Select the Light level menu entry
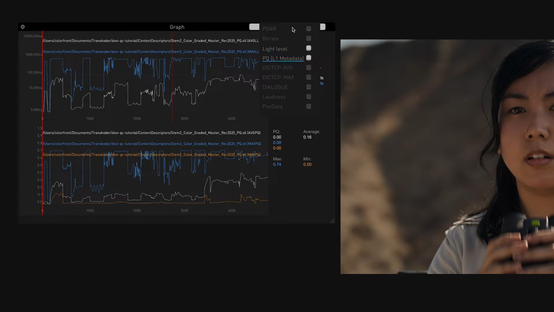Screen dimensions: 554x312 (275, 49)
